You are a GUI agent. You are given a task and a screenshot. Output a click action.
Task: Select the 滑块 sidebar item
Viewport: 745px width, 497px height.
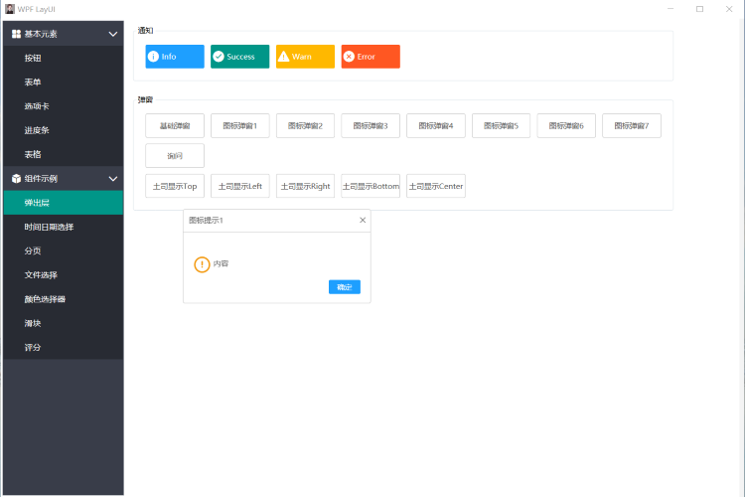click(x=64, y=323)
